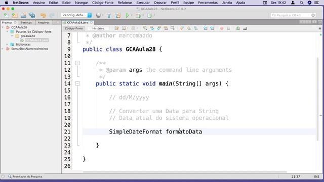Expand the SomarDoisNumerosInteiros project

3,49
